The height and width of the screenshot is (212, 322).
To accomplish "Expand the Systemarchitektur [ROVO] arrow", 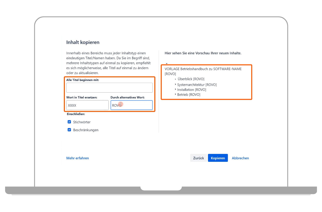I will (175, 85).
